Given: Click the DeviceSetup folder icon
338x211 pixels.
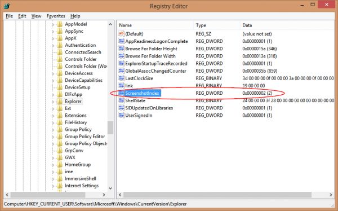Looking at the screenshot, I should (x=60, y=87).
